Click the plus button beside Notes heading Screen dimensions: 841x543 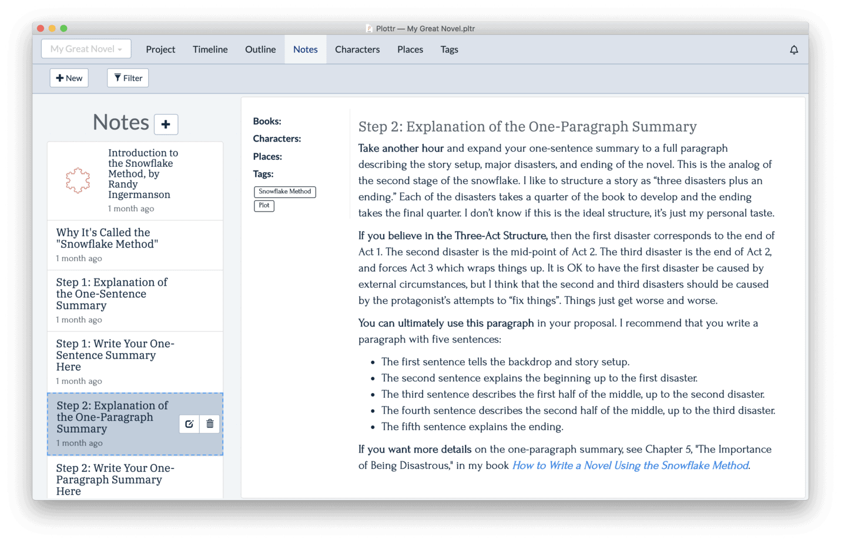pyautogui.click(x=166, y=124)
